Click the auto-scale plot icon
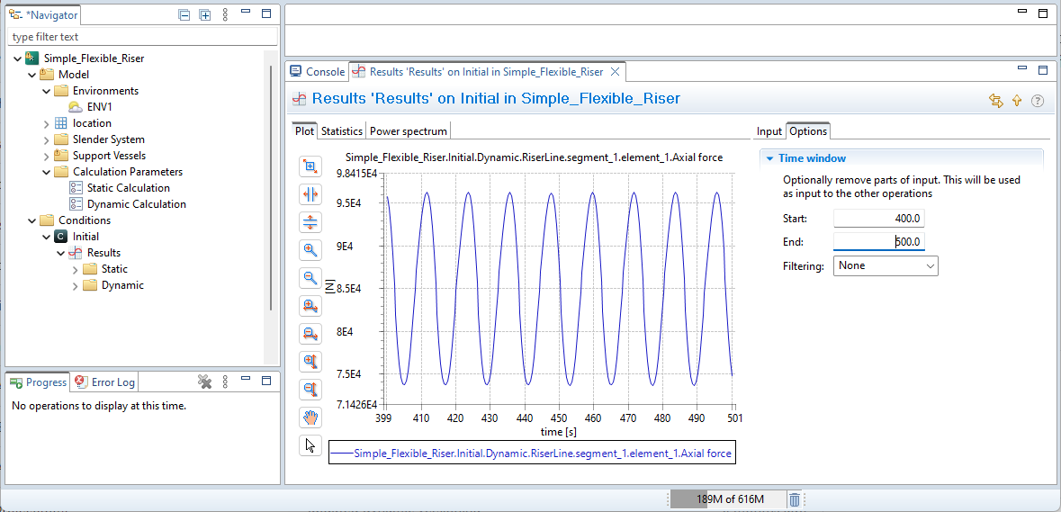The height and width of the screenshot is (512, 1061). click(x=310, y=166)
